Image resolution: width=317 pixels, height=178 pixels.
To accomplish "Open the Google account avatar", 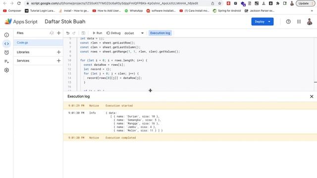I will (310, 22).
